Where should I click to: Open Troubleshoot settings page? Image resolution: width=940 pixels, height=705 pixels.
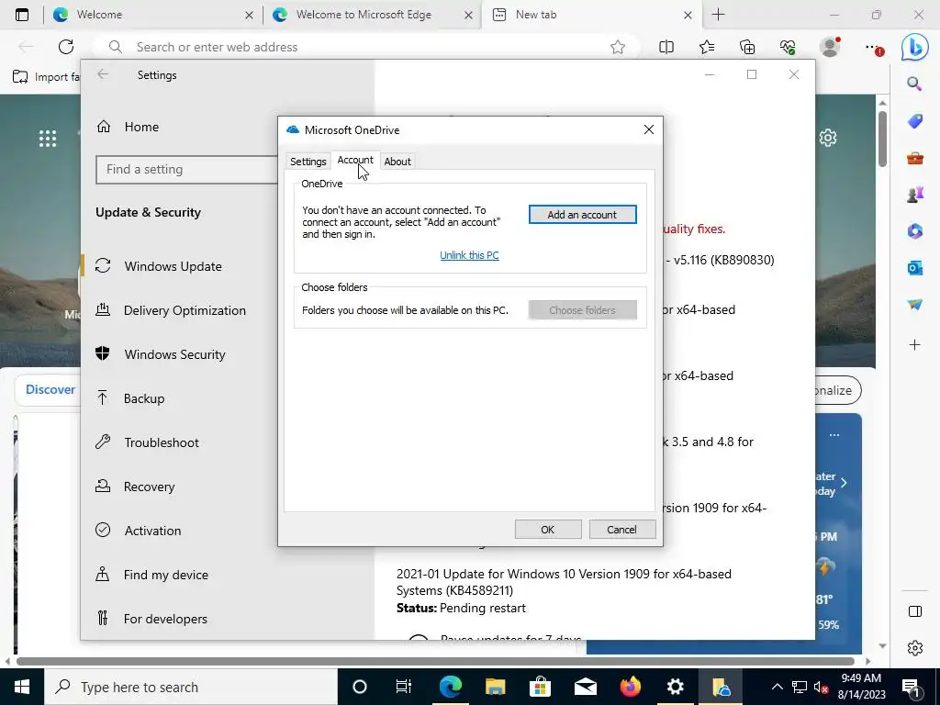pyautogui.click(x=162, y=442)
